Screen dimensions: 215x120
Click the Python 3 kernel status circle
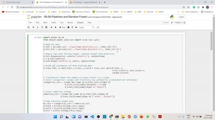(184, 23)
